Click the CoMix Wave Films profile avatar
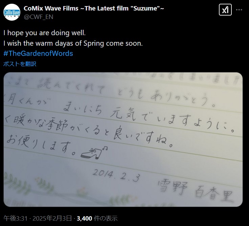This screenshot has width=249, height=226. [x=12, y=12]
